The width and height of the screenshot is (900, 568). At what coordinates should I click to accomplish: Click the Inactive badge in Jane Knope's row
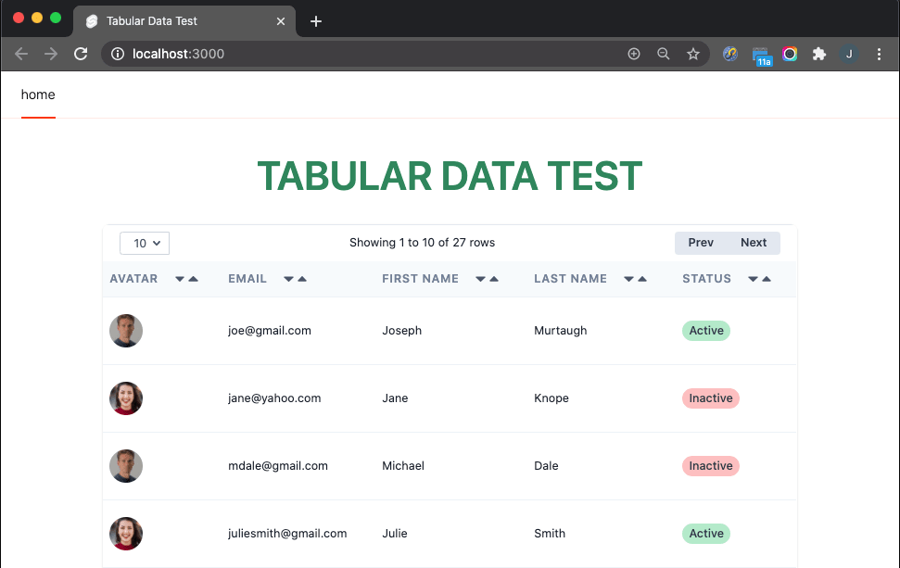coord(710,398)
